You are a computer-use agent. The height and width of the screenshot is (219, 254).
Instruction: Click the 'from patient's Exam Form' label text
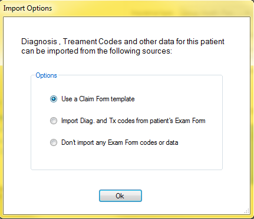170,121
